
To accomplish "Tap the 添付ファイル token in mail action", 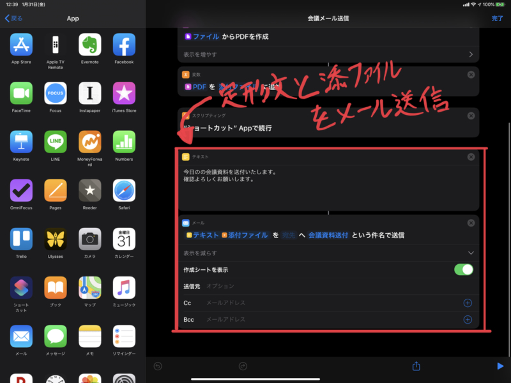I will point(245,235).
